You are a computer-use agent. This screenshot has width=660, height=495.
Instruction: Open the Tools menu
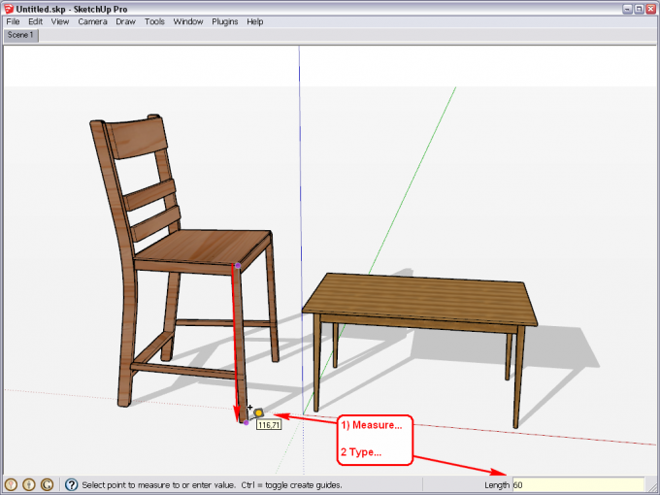point(154,21)
